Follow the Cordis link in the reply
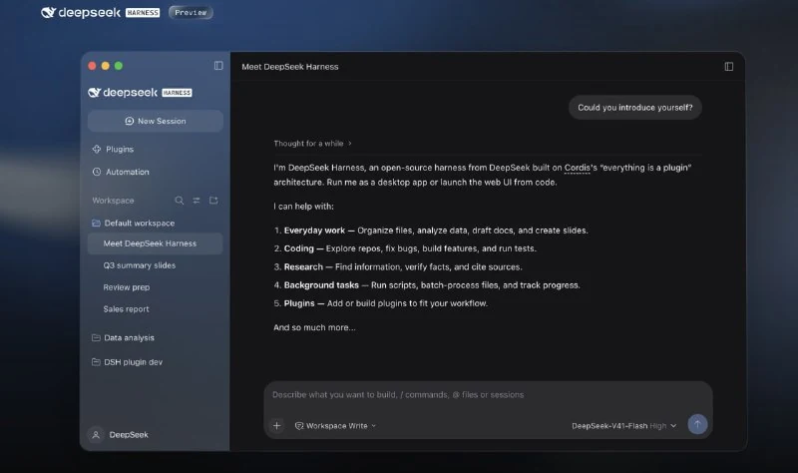Image resolution: width=798 pixels, height=473 pixels. pyautogui.click(x=578, y=168)
